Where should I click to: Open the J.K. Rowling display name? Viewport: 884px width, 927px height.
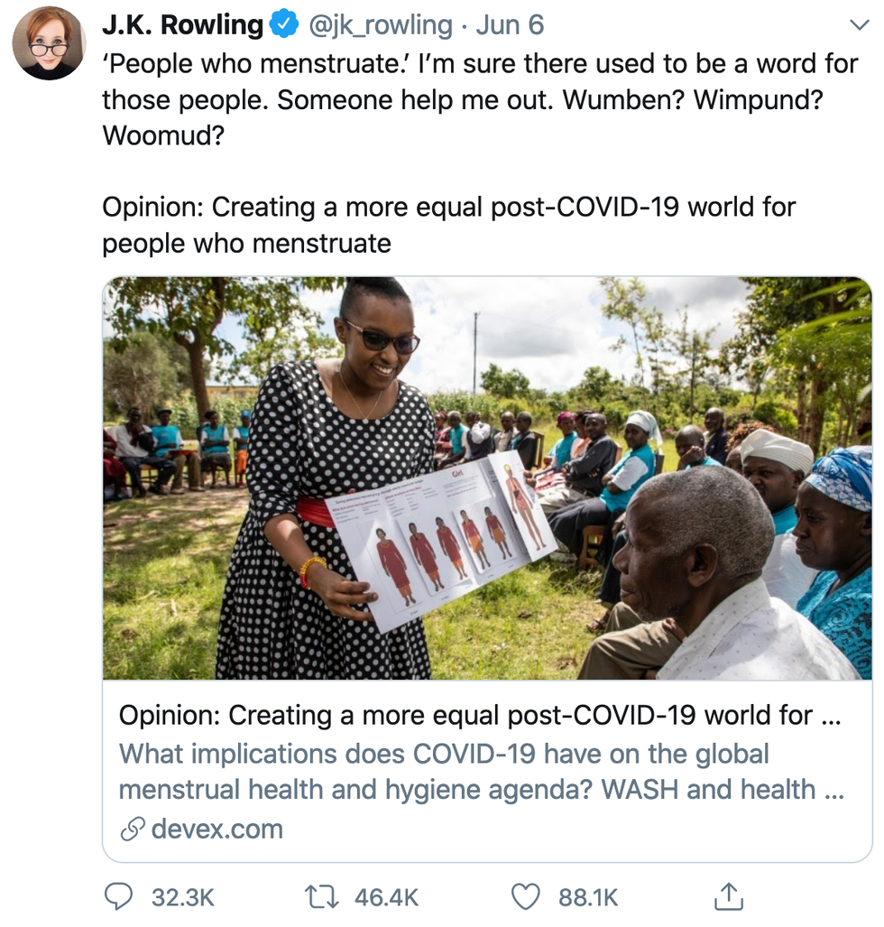(x=182, y=25)
